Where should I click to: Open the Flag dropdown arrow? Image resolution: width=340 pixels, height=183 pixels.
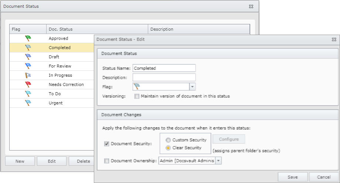(x=192, y=87)
